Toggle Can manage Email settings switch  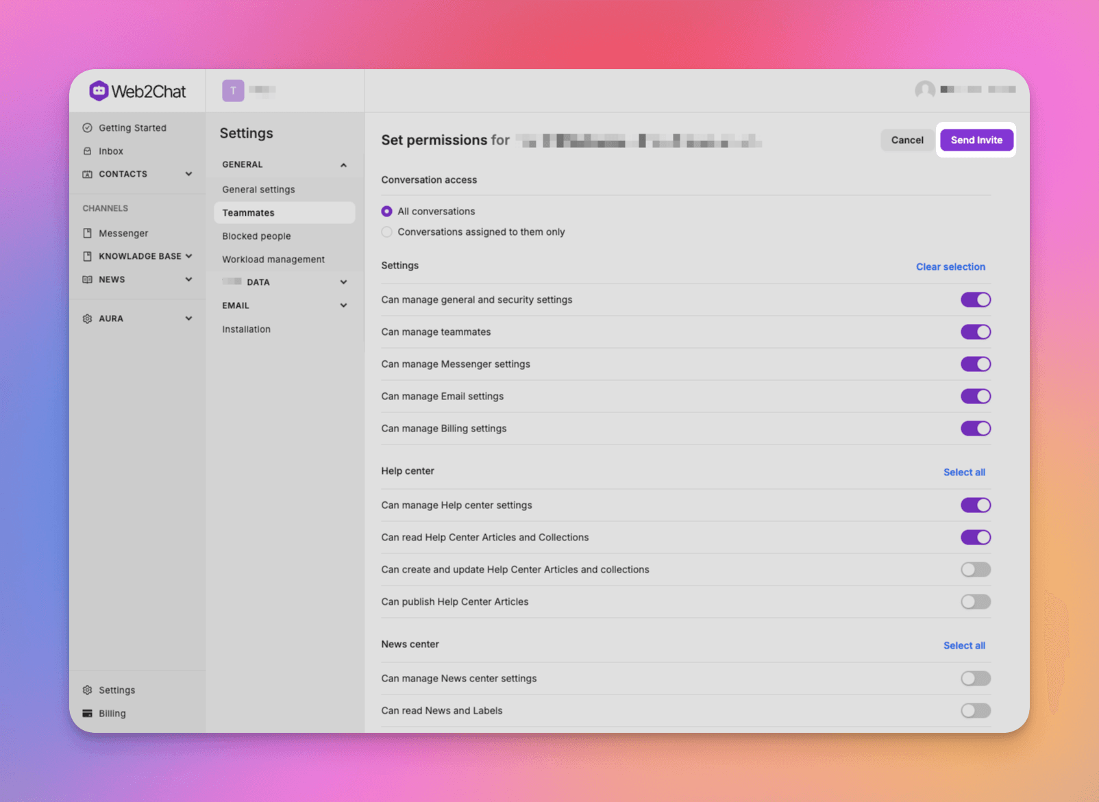[976, 396]
